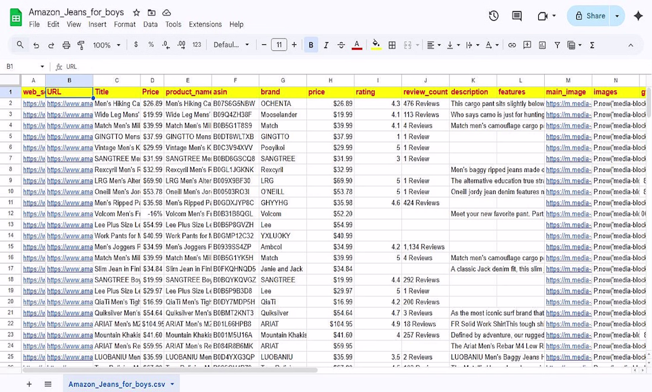Open the Google Sheets home icon

(16, 18)
